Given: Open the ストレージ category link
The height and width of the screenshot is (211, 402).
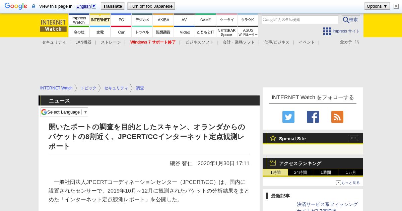Looking at the screenshot, I should [x=111, y=42].
